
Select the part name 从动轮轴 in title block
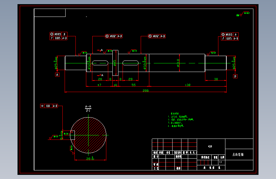point(238,154)
